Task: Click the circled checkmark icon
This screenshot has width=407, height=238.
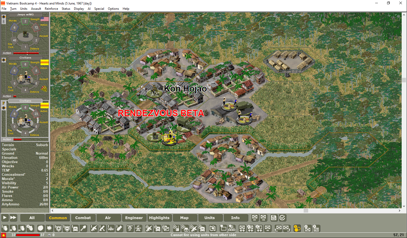Action: click(x=282, y=218)
